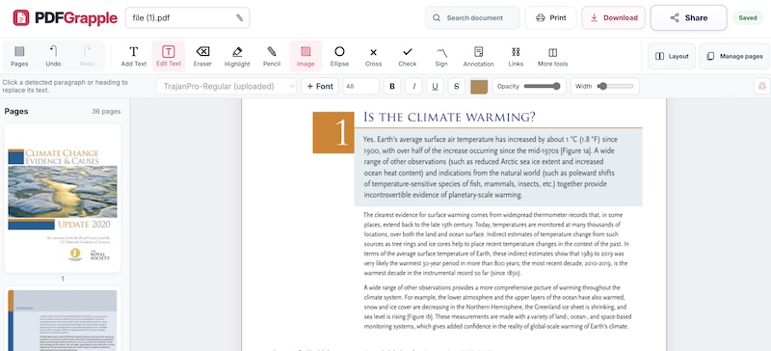
Task: Open the tan text color swatch
Action: tap(478, 86)
